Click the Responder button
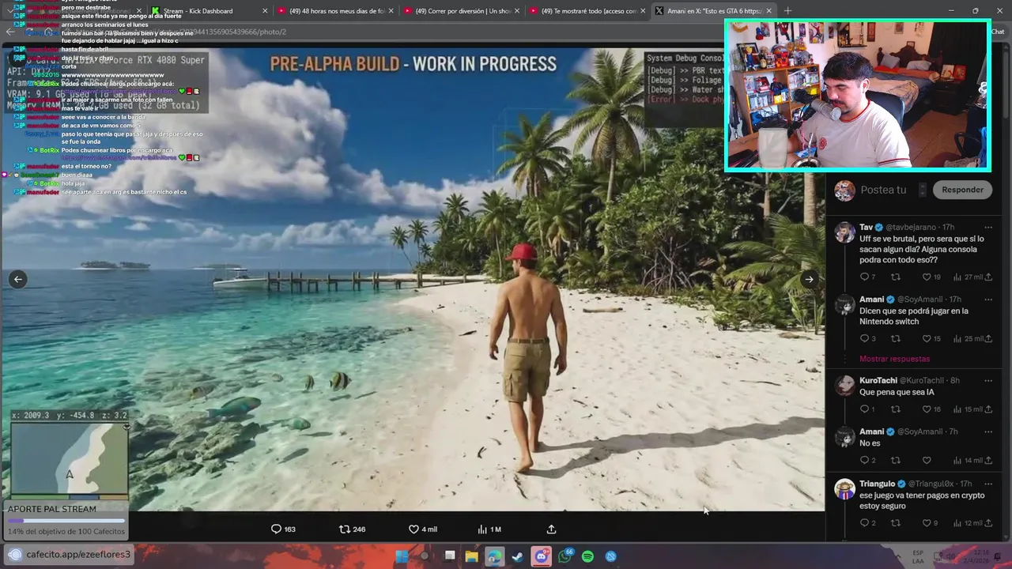Image resolution: width=1012 pixels, height=569 pixels. (962, 190)
